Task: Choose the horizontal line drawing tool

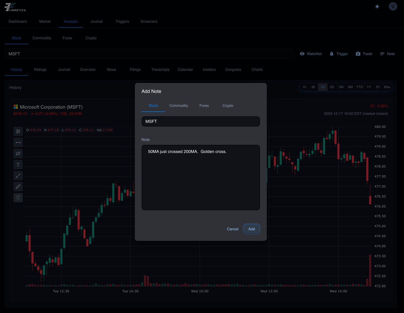Action: 18,143
